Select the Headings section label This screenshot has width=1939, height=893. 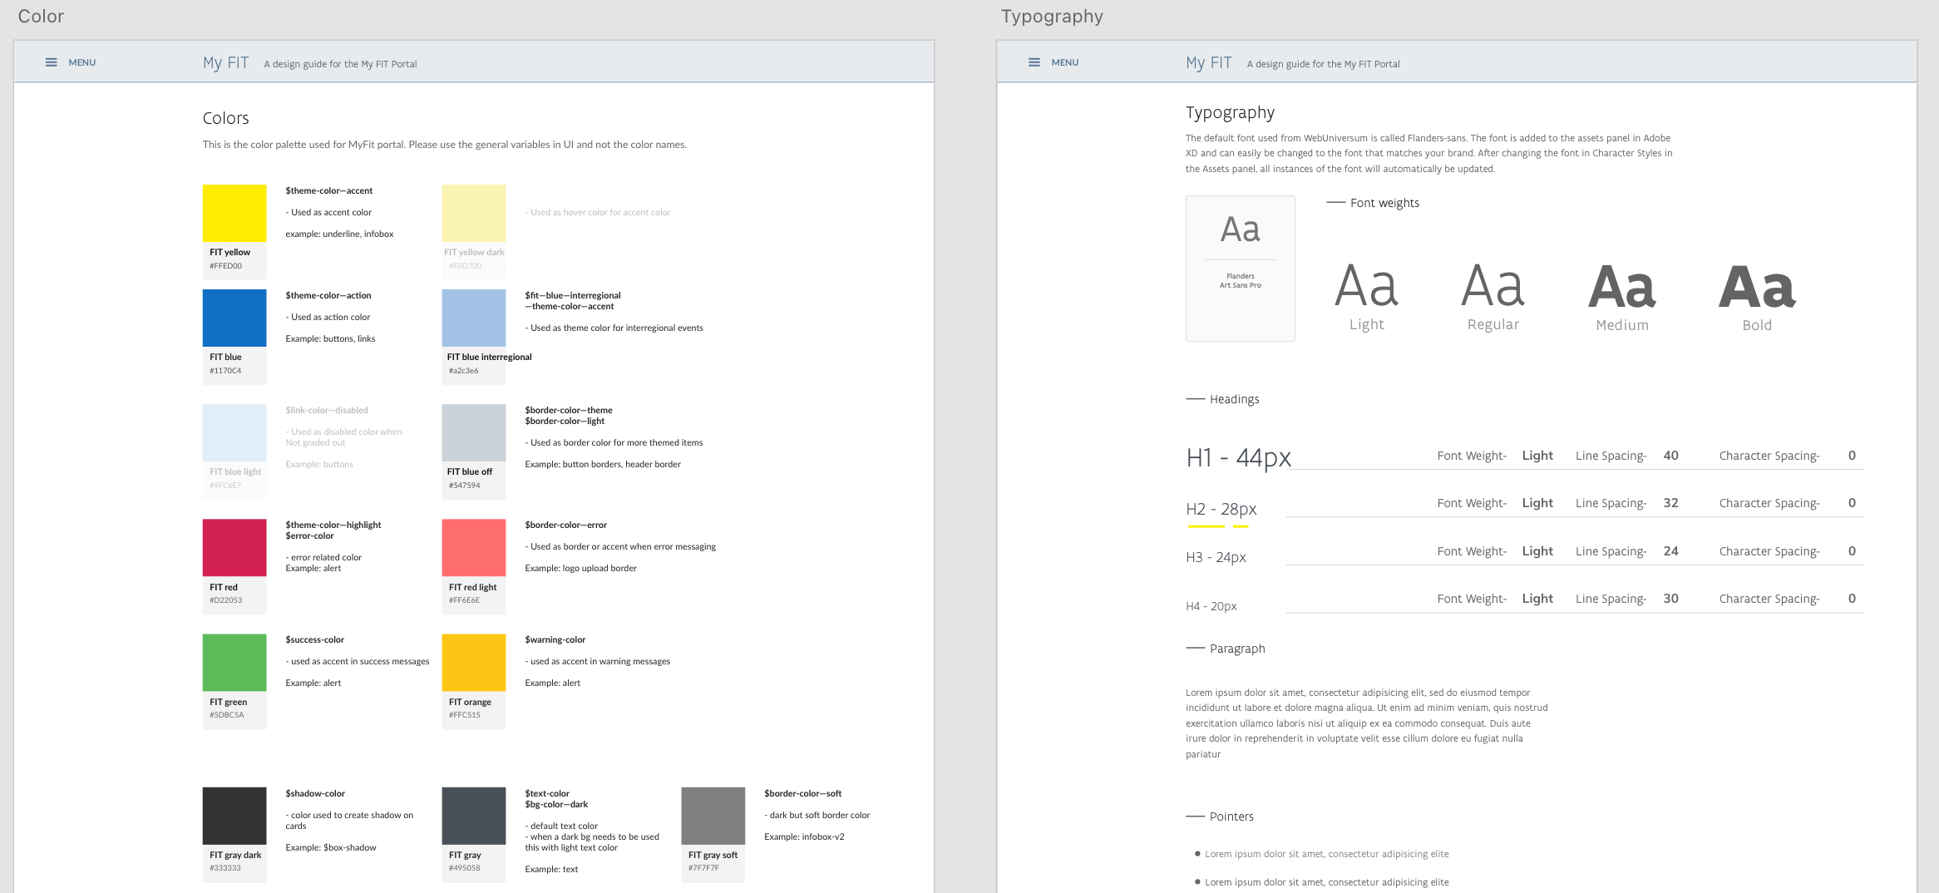coord(1235,399)
